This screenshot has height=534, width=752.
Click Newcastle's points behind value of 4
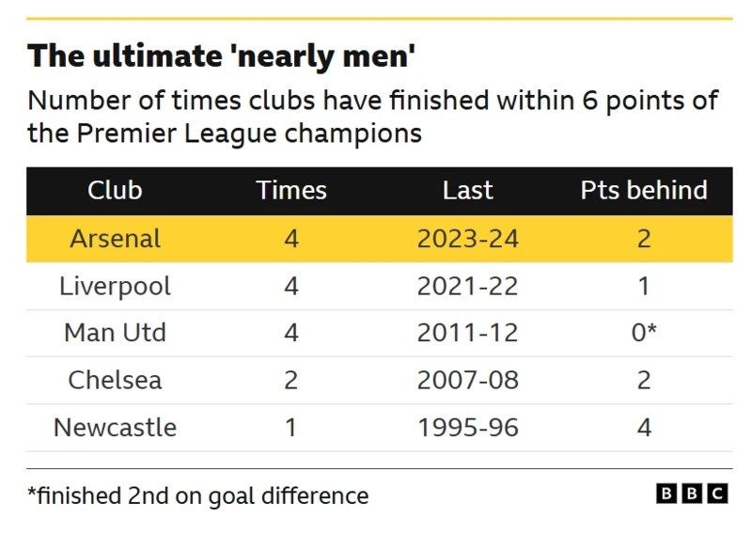tap(644, 428)
